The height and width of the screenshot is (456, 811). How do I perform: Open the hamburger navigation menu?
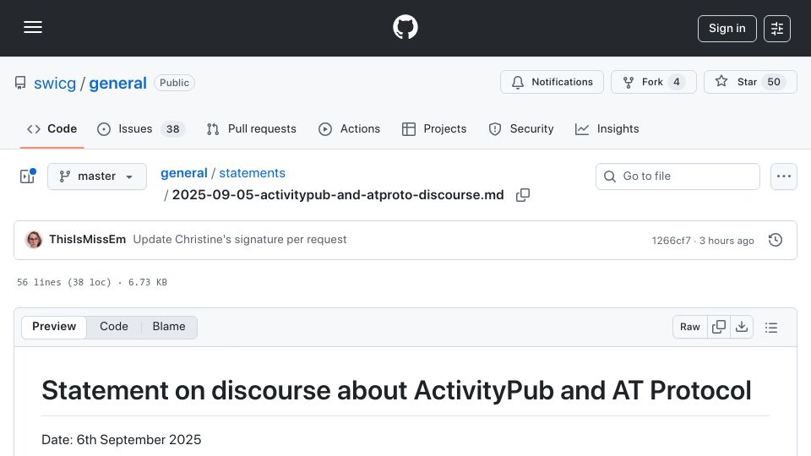pyautogui.click(x=33, y=27)
